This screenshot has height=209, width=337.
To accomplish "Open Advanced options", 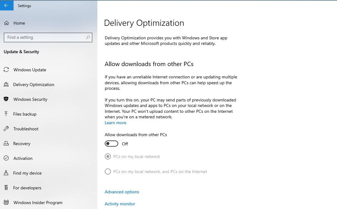I will 122,191.
